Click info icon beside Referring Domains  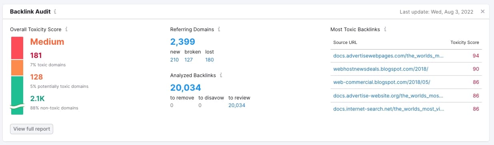pyautogui.click(x=219, y=29)
